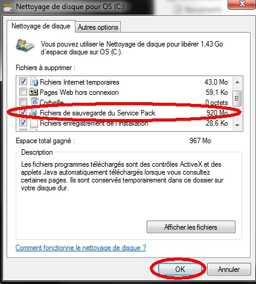Switch to the Autres options tab
The image size is (256, 284).
(x=98, y=27)
